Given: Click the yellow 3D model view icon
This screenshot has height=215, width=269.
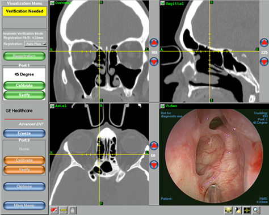Looking at the screenshot, I should coord(229,210).
